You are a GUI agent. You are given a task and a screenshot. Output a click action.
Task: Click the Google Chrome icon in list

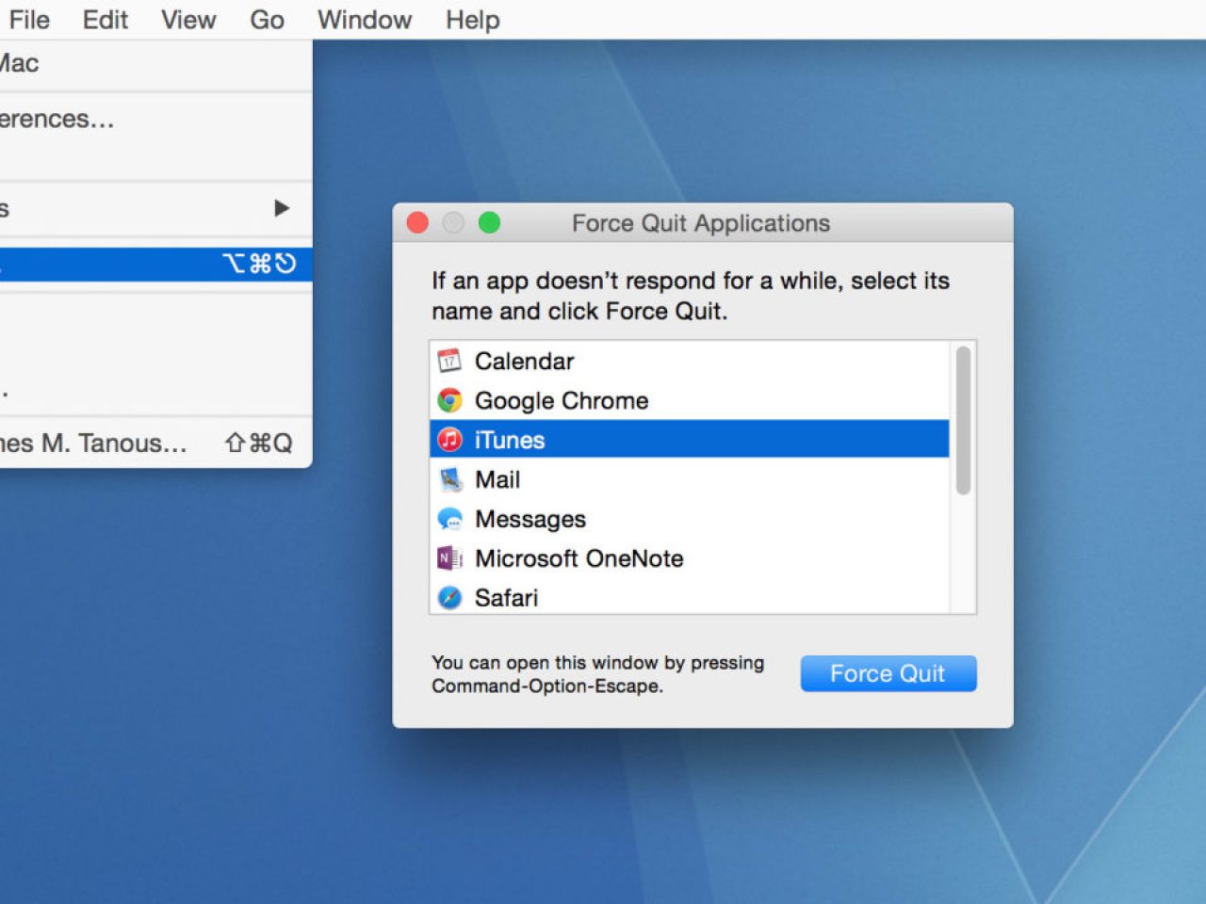pyautogui.click(x=449, y=400)
